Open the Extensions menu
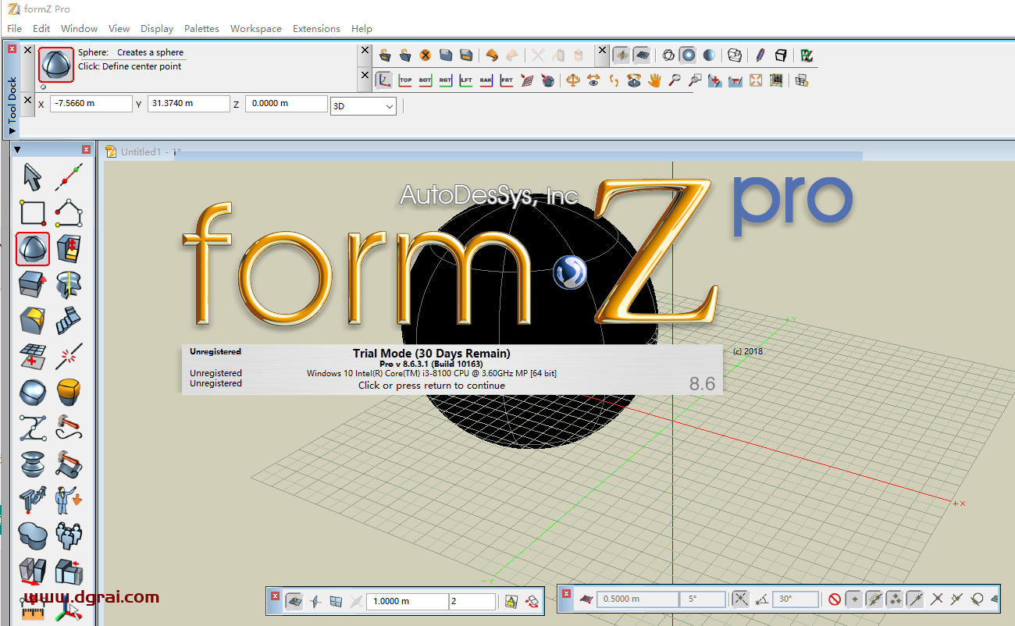 pyautogui.click(x=316, y=28)
